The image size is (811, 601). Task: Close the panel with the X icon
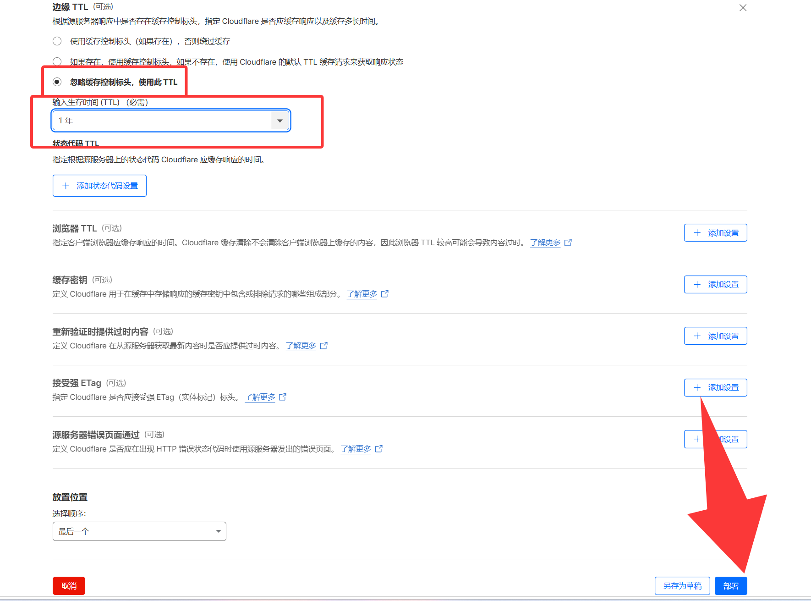click(x=743, y=8)
